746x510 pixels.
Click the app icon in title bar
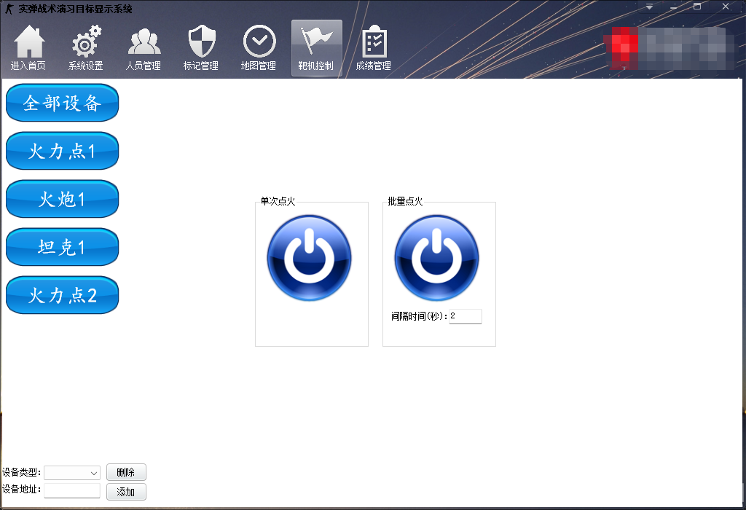click(9, 9)
